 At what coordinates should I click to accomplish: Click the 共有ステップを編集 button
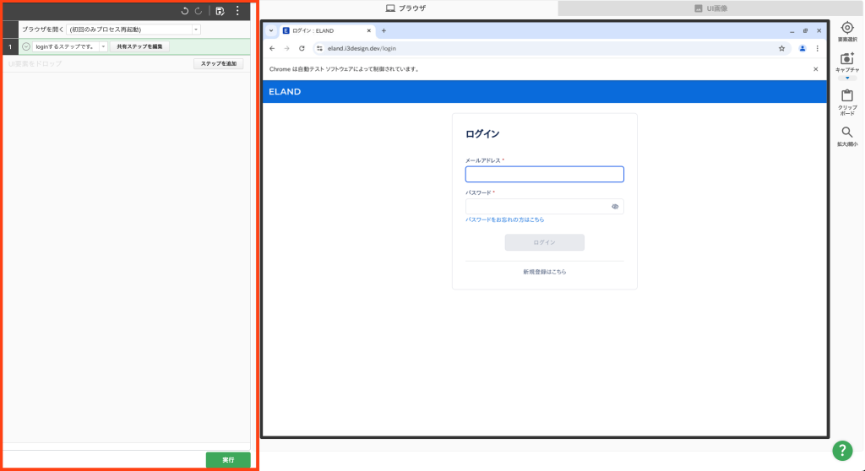click(139, 46)
